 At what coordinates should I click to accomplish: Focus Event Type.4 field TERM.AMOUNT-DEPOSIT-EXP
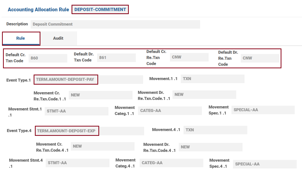pyautogui.click(x=89, y=131)
